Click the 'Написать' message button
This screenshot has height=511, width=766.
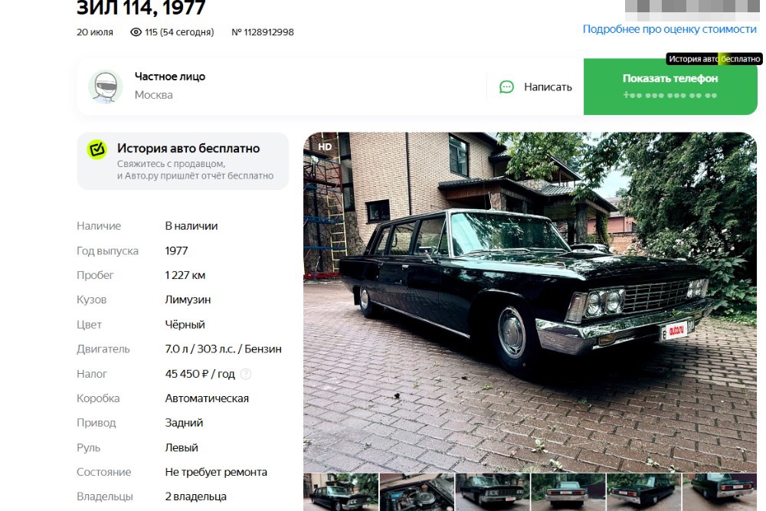[535, 87]
